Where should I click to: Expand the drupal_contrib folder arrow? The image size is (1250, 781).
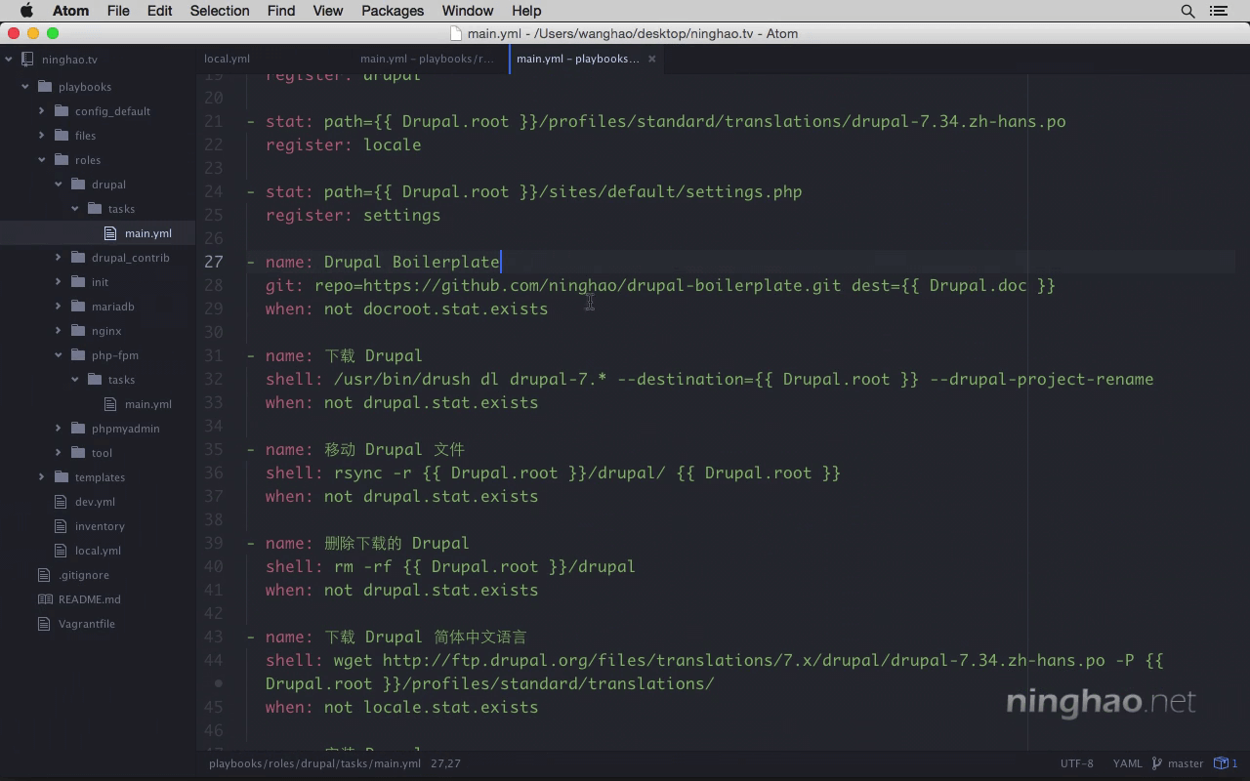(x=59, y=258)
